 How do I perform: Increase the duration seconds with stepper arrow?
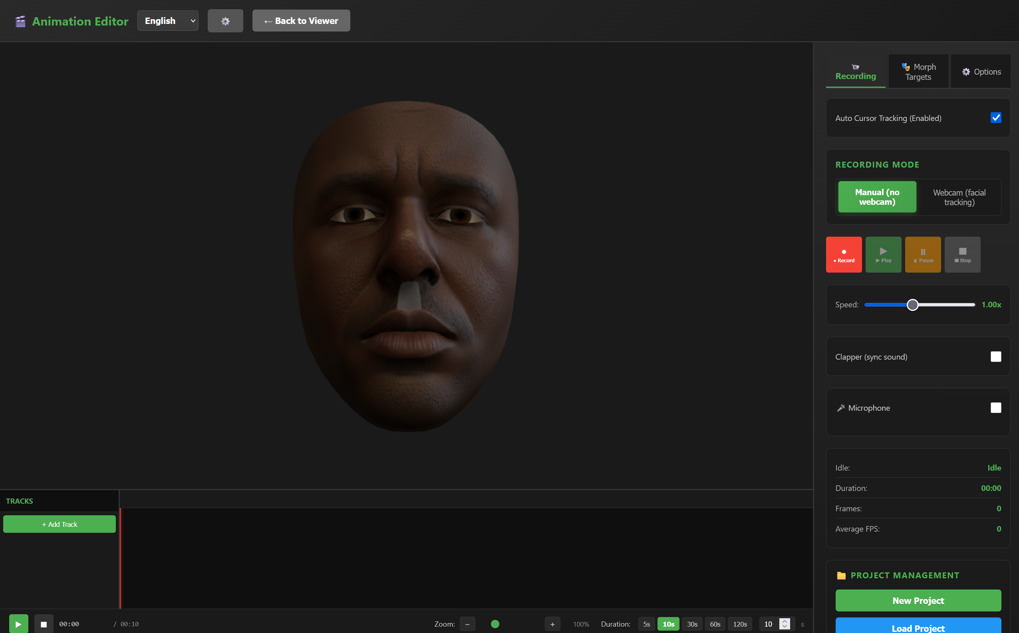(x=785, y=621)
